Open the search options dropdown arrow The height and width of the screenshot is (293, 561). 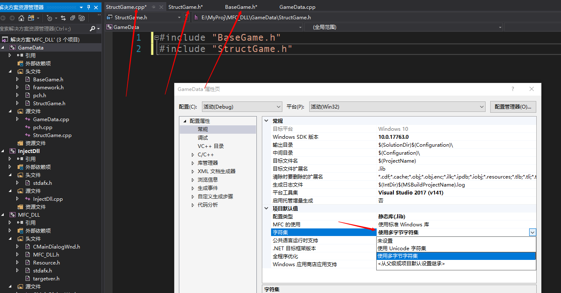(x=98, y=29)
